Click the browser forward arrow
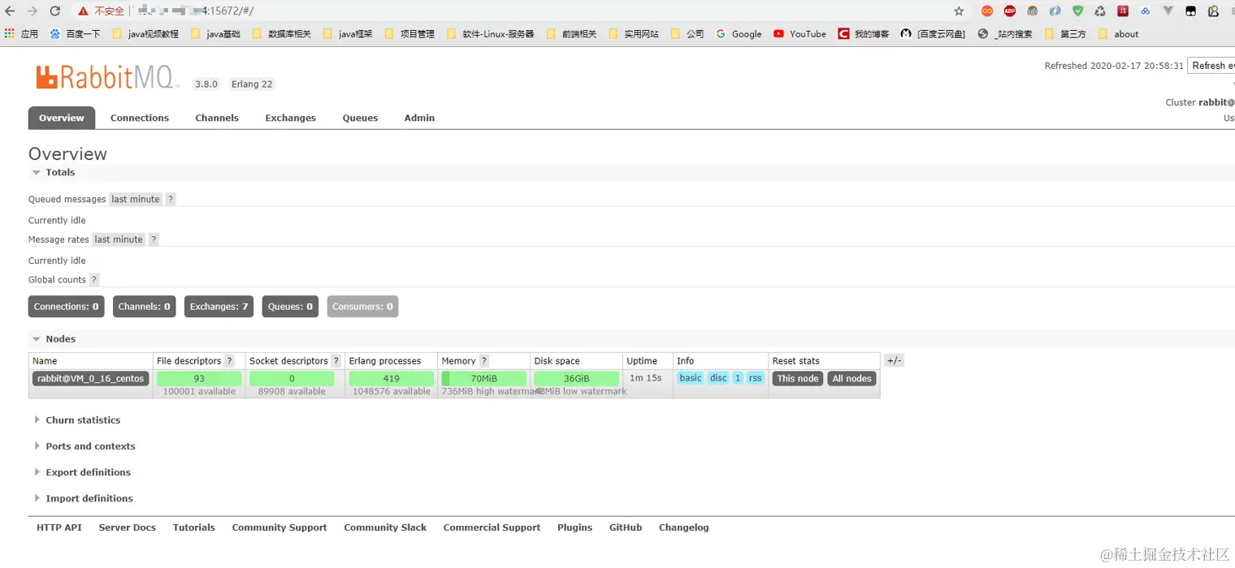The height and width of the screenshot is (568, 1235). 32,11
